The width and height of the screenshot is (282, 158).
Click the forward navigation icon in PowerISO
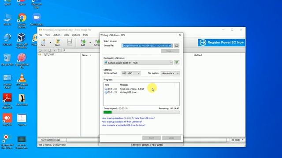pos(50,50)
